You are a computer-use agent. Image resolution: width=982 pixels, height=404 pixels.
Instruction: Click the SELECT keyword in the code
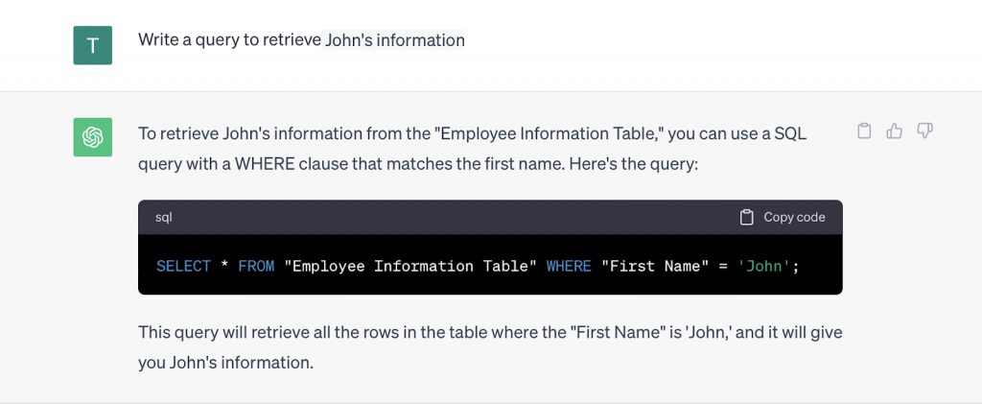coord(183,266)
